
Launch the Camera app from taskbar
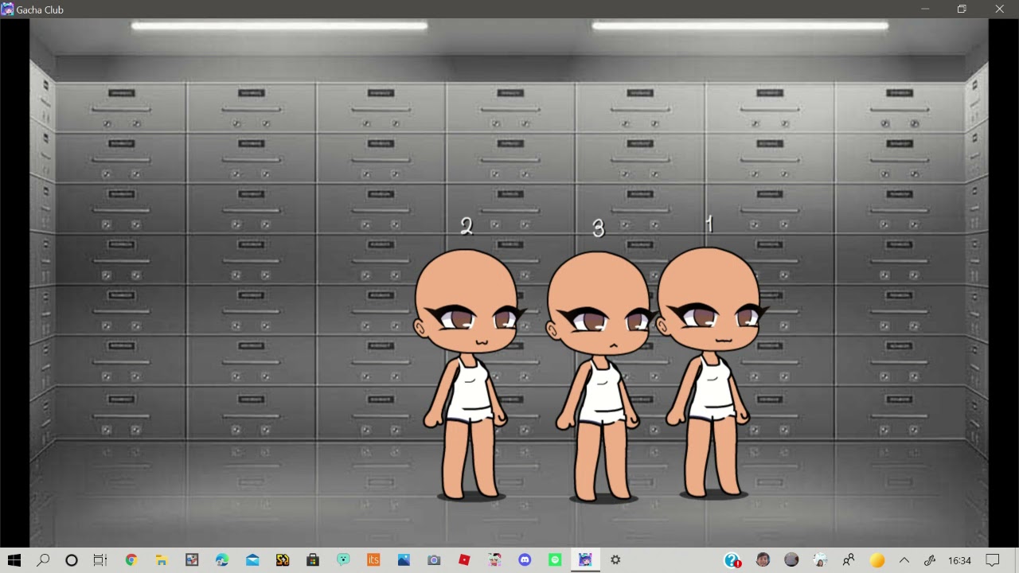point(434,560)
